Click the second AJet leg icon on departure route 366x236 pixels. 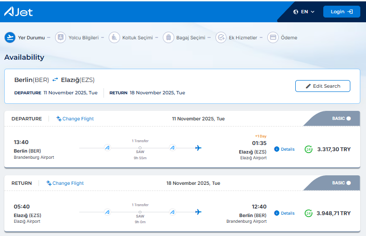(x=172, y=148)
